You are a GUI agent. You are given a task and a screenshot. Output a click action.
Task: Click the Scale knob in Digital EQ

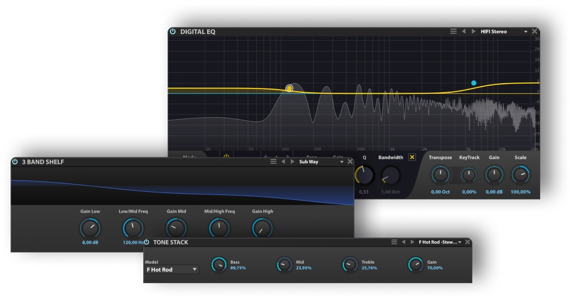520,175
